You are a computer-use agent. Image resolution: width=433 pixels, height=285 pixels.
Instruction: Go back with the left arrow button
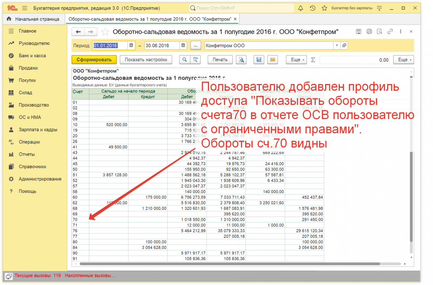click(x=78, y=32)
